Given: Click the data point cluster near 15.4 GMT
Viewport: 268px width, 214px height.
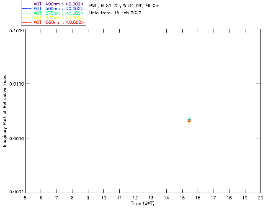Looking at the screenshot, I should point(189,121).
